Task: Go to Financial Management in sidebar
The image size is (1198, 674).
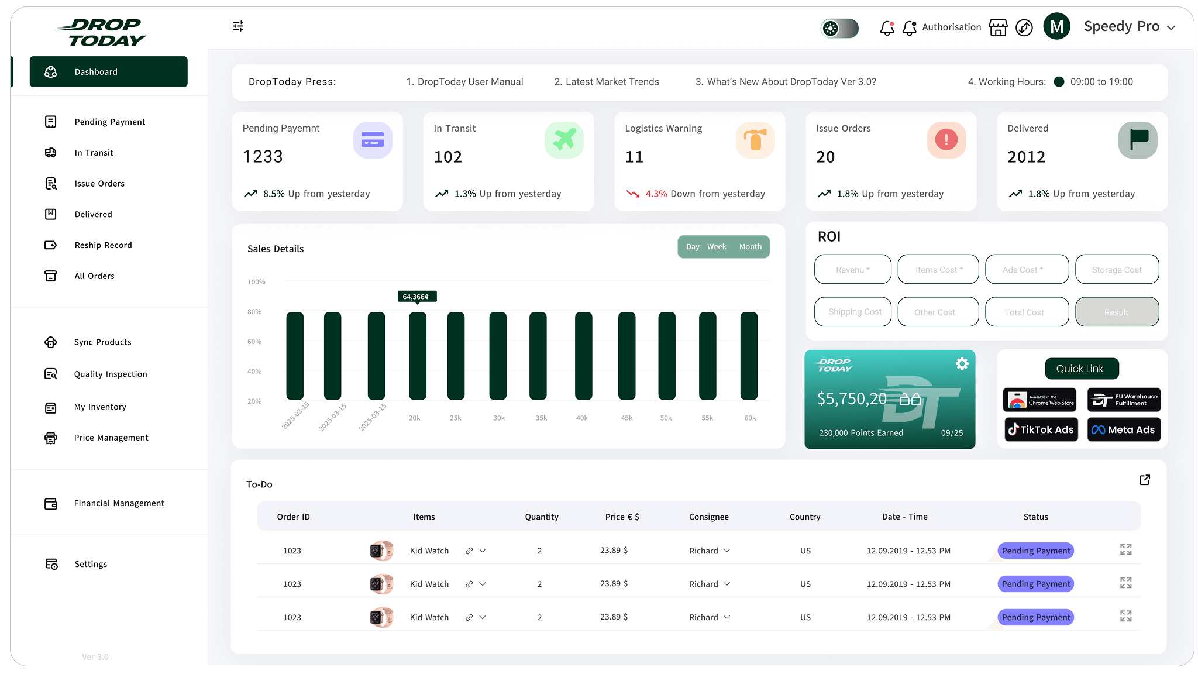Action: (119, 503)
